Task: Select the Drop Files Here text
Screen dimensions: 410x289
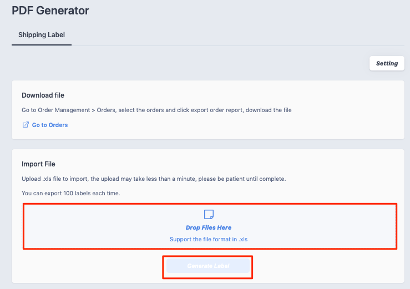Action: click(209, 227)
